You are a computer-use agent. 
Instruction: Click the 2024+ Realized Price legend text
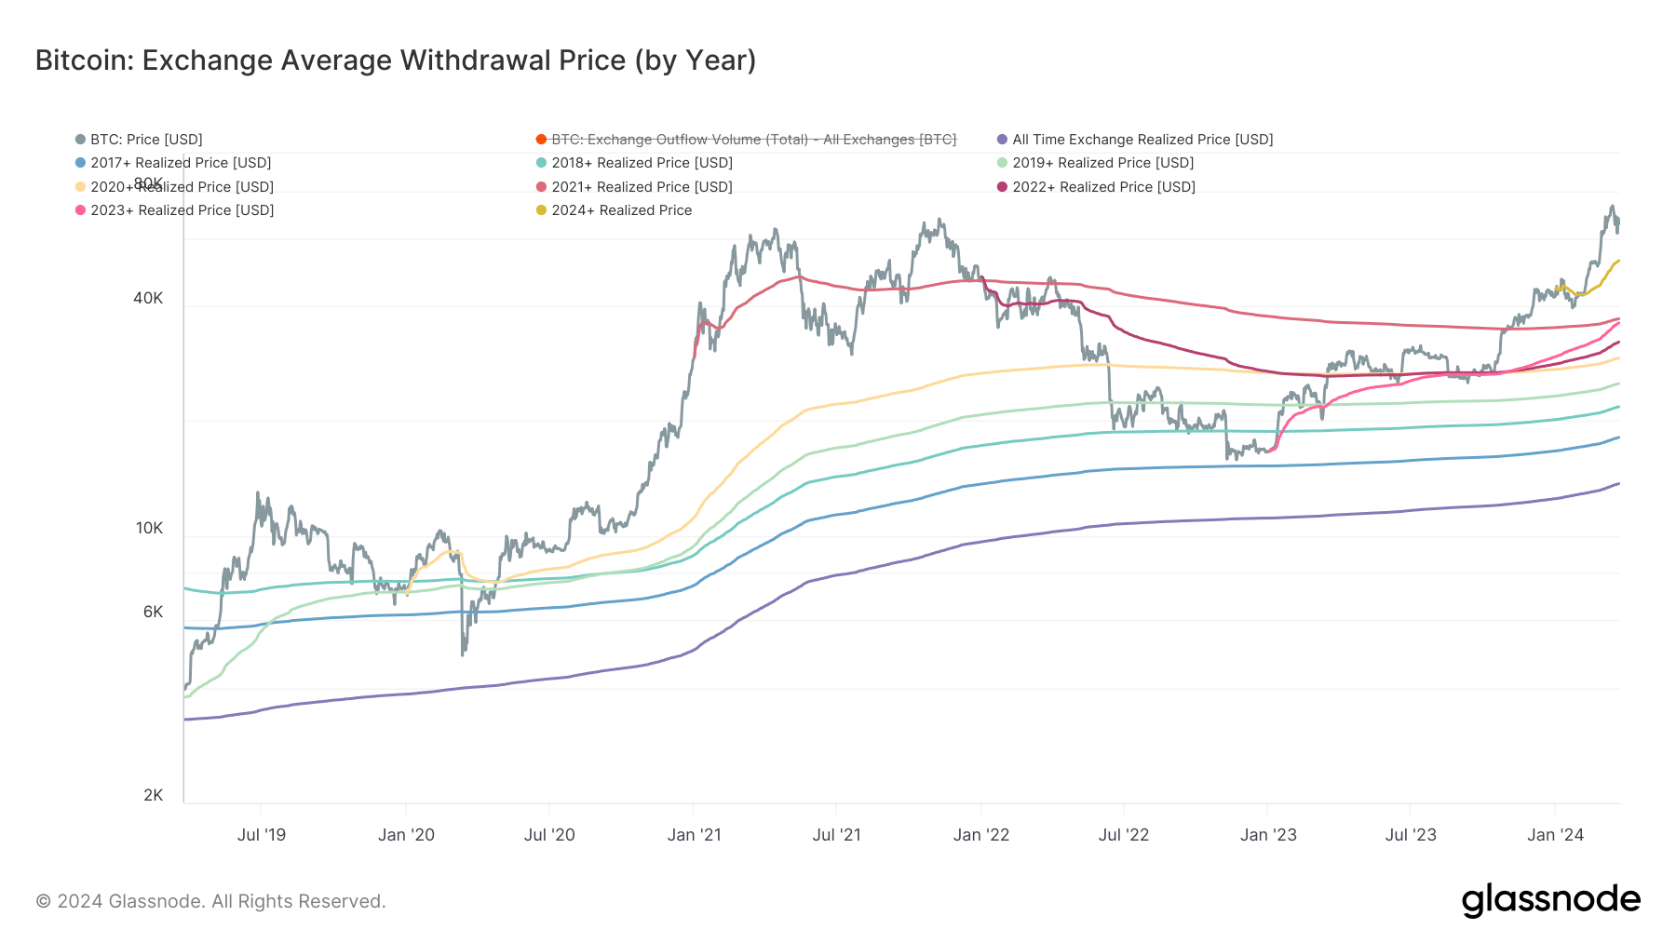pos(621,210)
